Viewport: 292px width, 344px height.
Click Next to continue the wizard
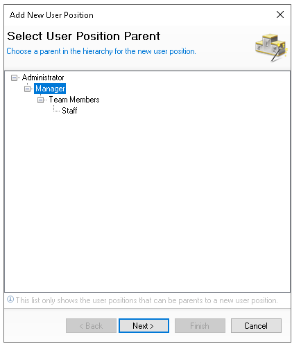pos(144,325)
